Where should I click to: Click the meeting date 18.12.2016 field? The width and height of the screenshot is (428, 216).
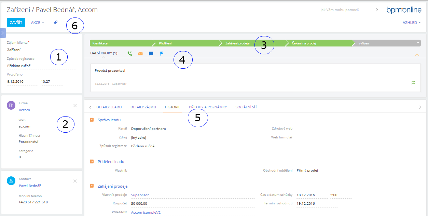312,195
